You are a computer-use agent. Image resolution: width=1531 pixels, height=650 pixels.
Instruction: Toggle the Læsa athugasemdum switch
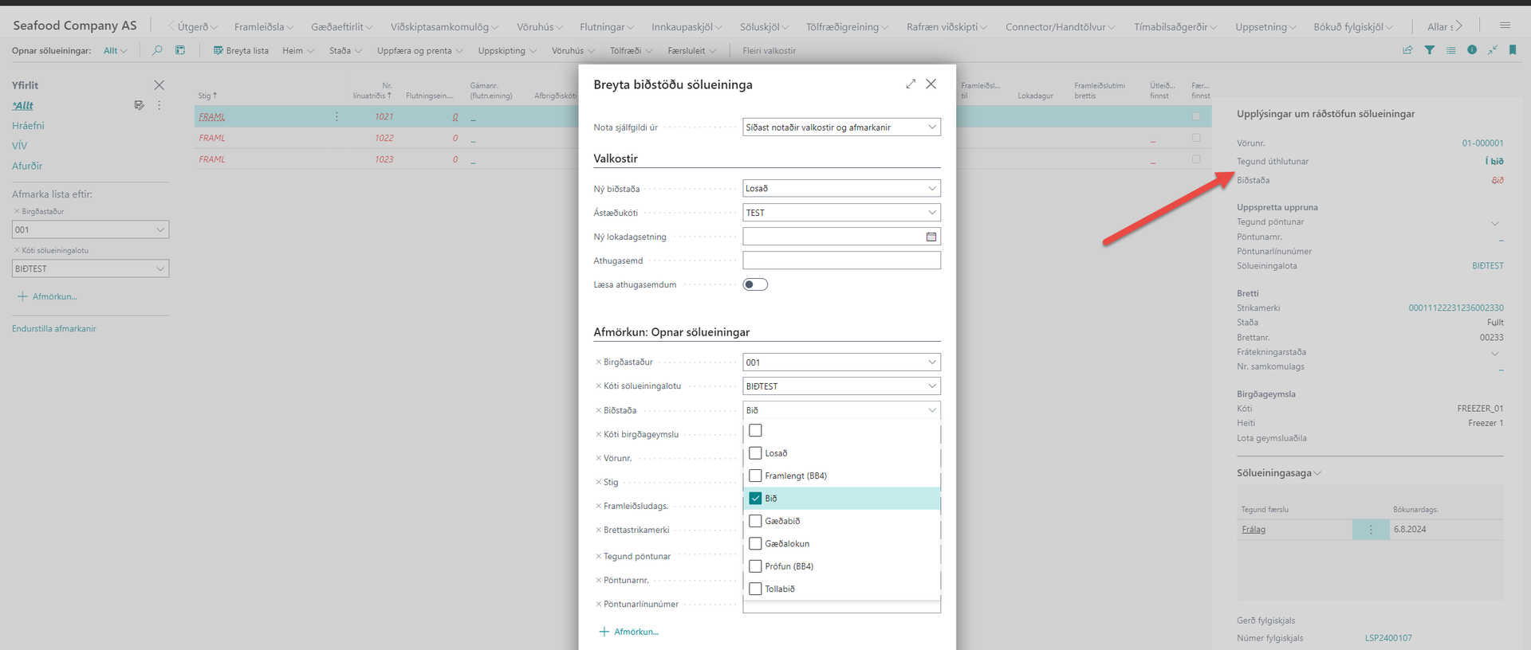(755, 284)
